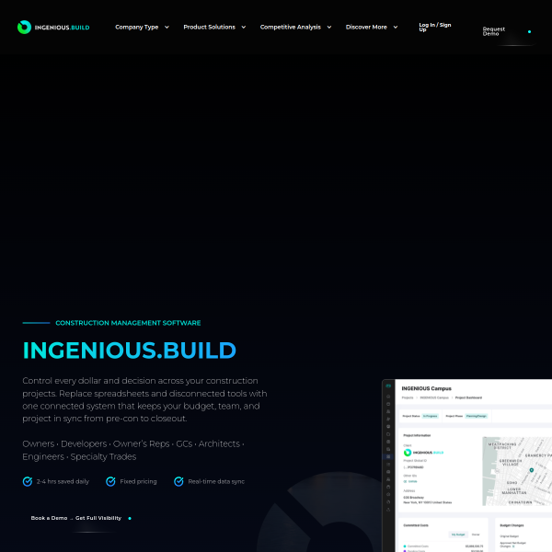Click the large INGENIOUS.BUILD hero heading
The width and height of the screenshot is (552, 552).
[x=129, y=351]
